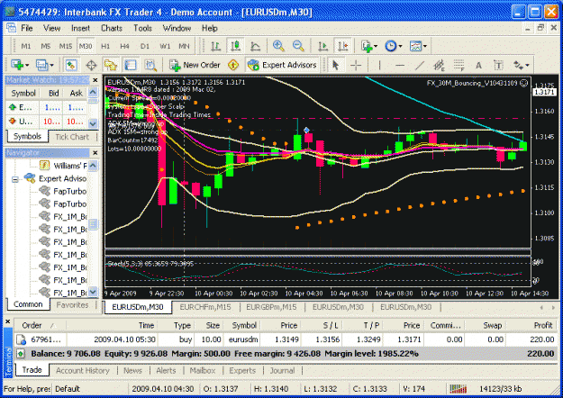Screen dimensions: 563x398
Task: Open the Insert menu
Action: [80, 28]
